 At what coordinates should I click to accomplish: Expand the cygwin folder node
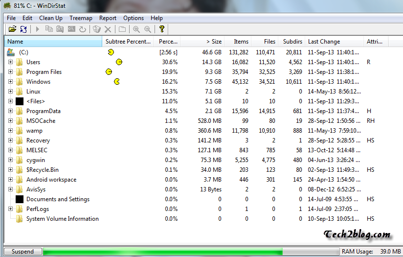click(x=10, y=160)
